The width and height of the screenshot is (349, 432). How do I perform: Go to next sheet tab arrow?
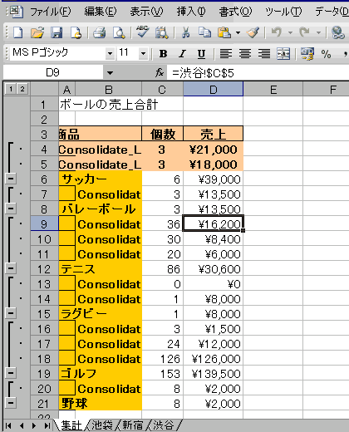click(34, 425)
